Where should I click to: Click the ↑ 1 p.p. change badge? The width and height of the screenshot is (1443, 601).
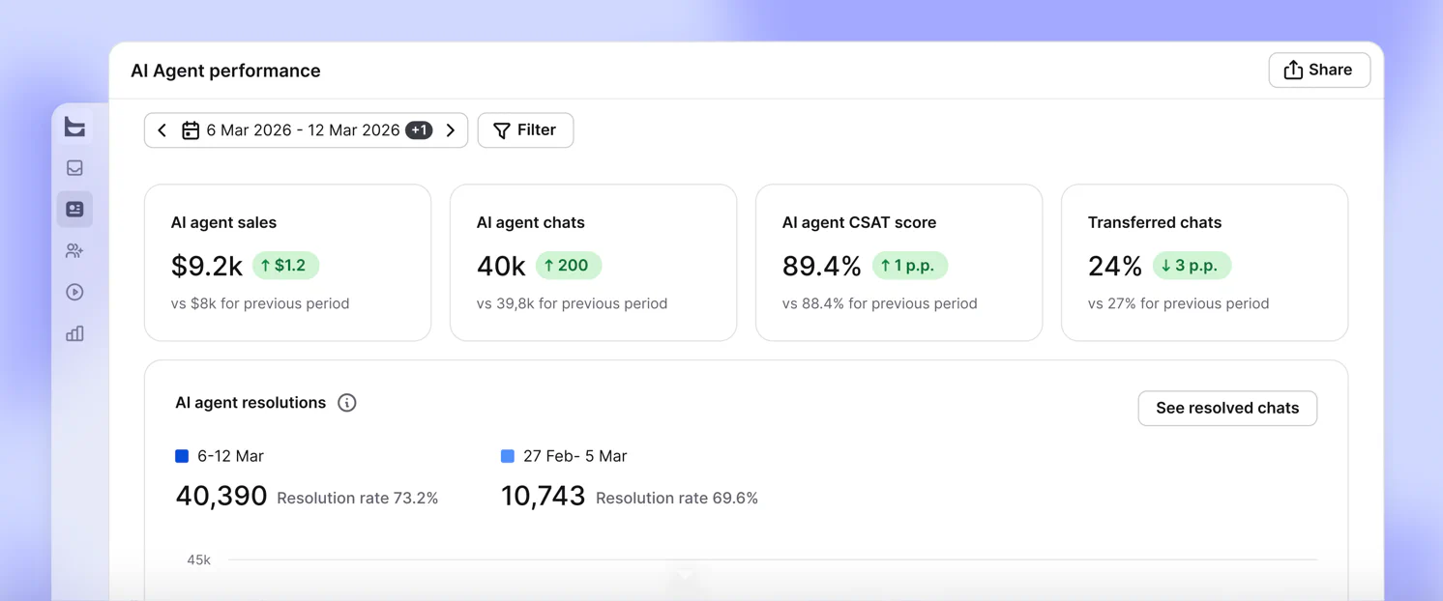tap(910, 266)
